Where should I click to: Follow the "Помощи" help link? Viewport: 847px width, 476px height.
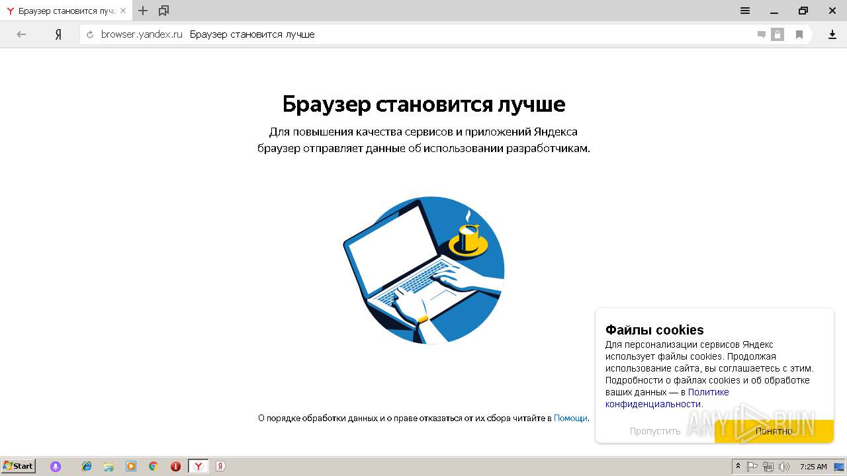[x=570, y=418]
